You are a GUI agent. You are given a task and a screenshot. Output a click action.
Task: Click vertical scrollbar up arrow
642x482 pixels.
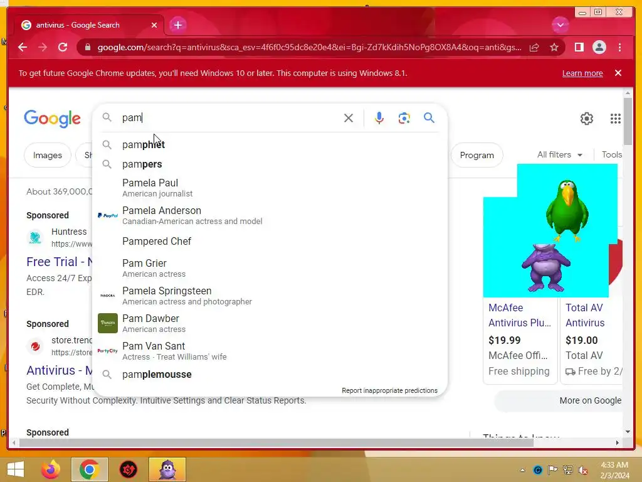pyautogui.click(x=628, y=94)
